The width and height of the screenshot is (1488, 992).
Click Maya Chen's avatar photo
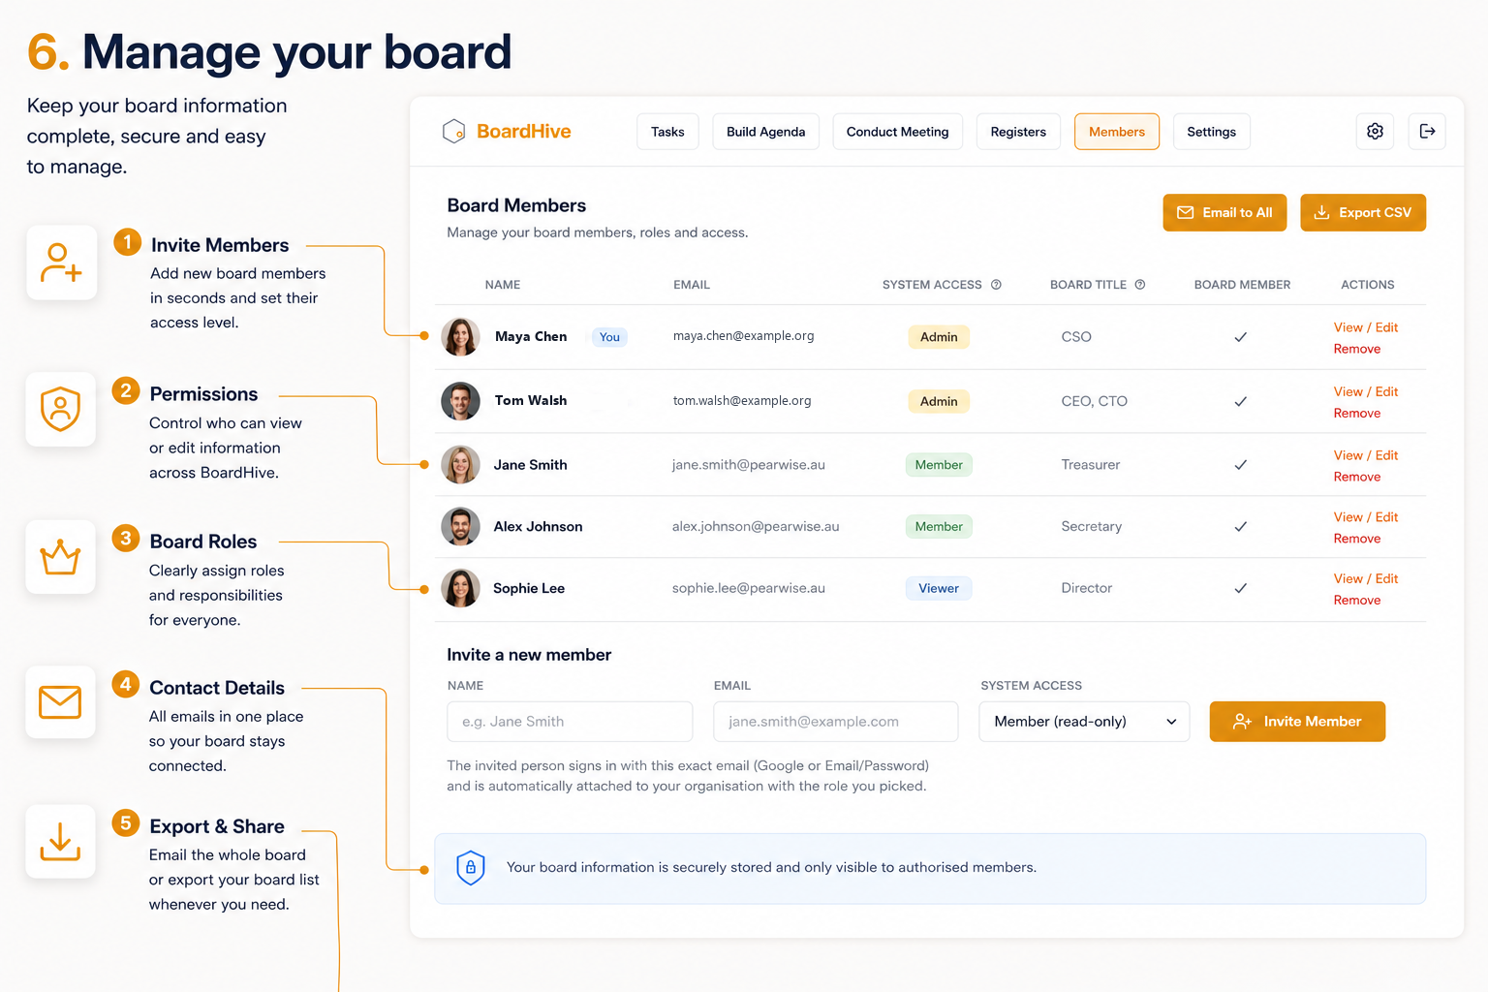pos(460,337)
